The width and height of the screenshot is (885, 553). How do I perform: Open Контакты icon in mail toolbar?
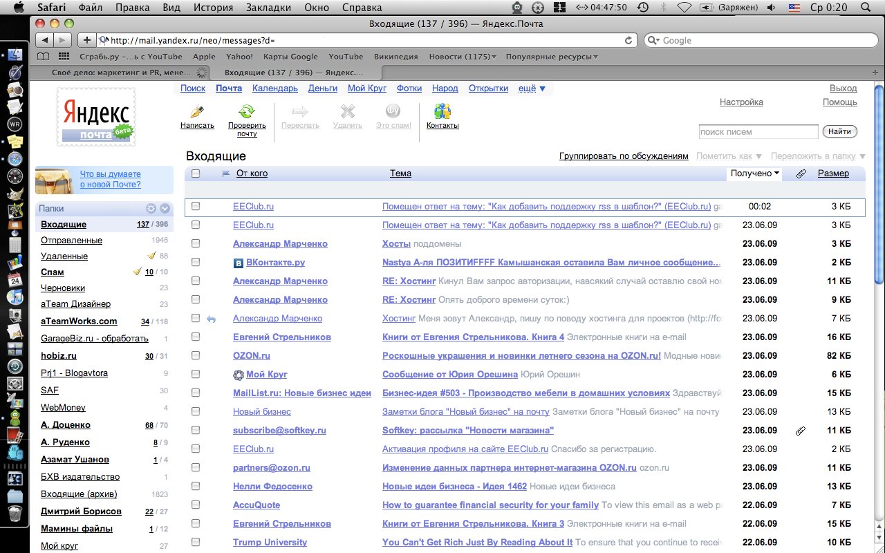point(442,111)
